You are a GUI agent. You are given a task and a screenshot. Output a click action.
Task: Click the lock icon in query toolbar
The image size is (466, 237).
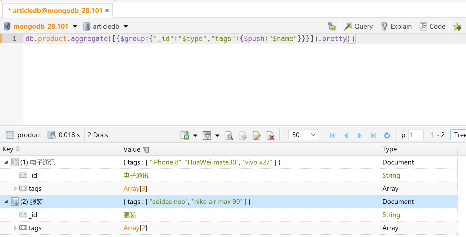coord(332,26)
